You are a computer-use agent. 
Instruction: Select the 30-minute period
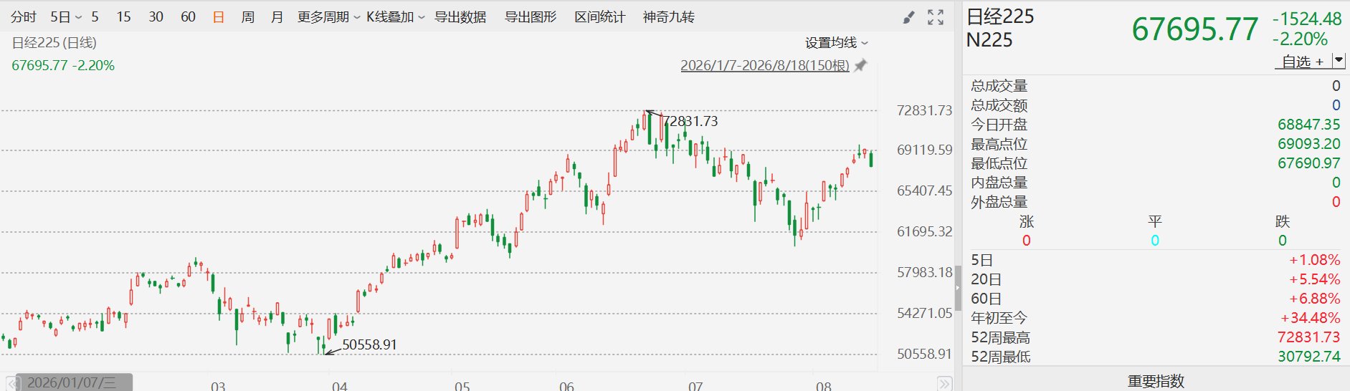click(156, 17)
